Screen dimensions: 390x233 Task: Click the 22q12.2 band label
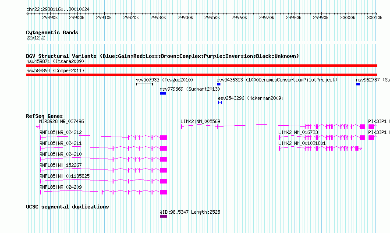[35, 38]
